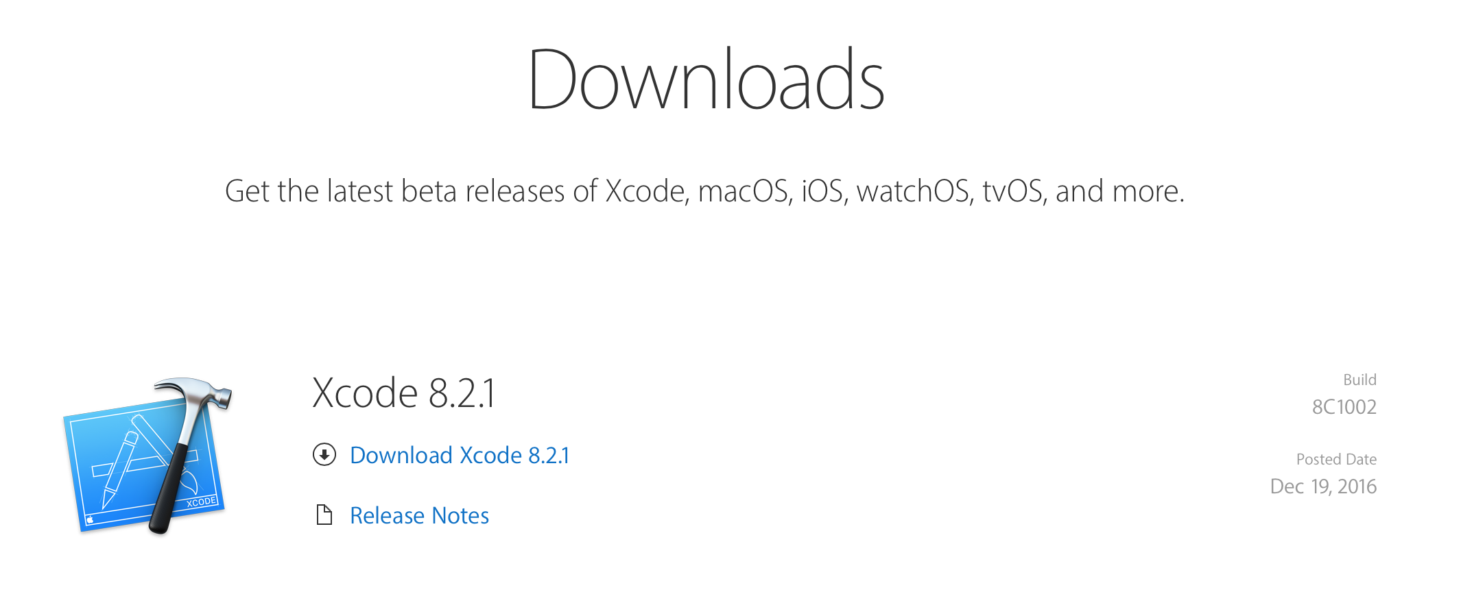Click the XCODE label on the blueprint icon
Viewport: 1461px width, 592px height.
201,502
